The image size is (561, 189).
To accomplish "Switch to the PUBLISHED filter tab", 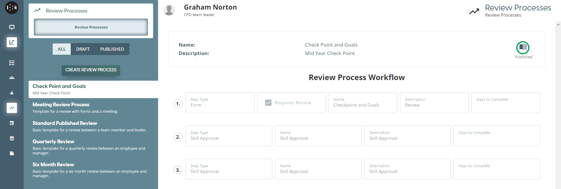I will (112, 49).
